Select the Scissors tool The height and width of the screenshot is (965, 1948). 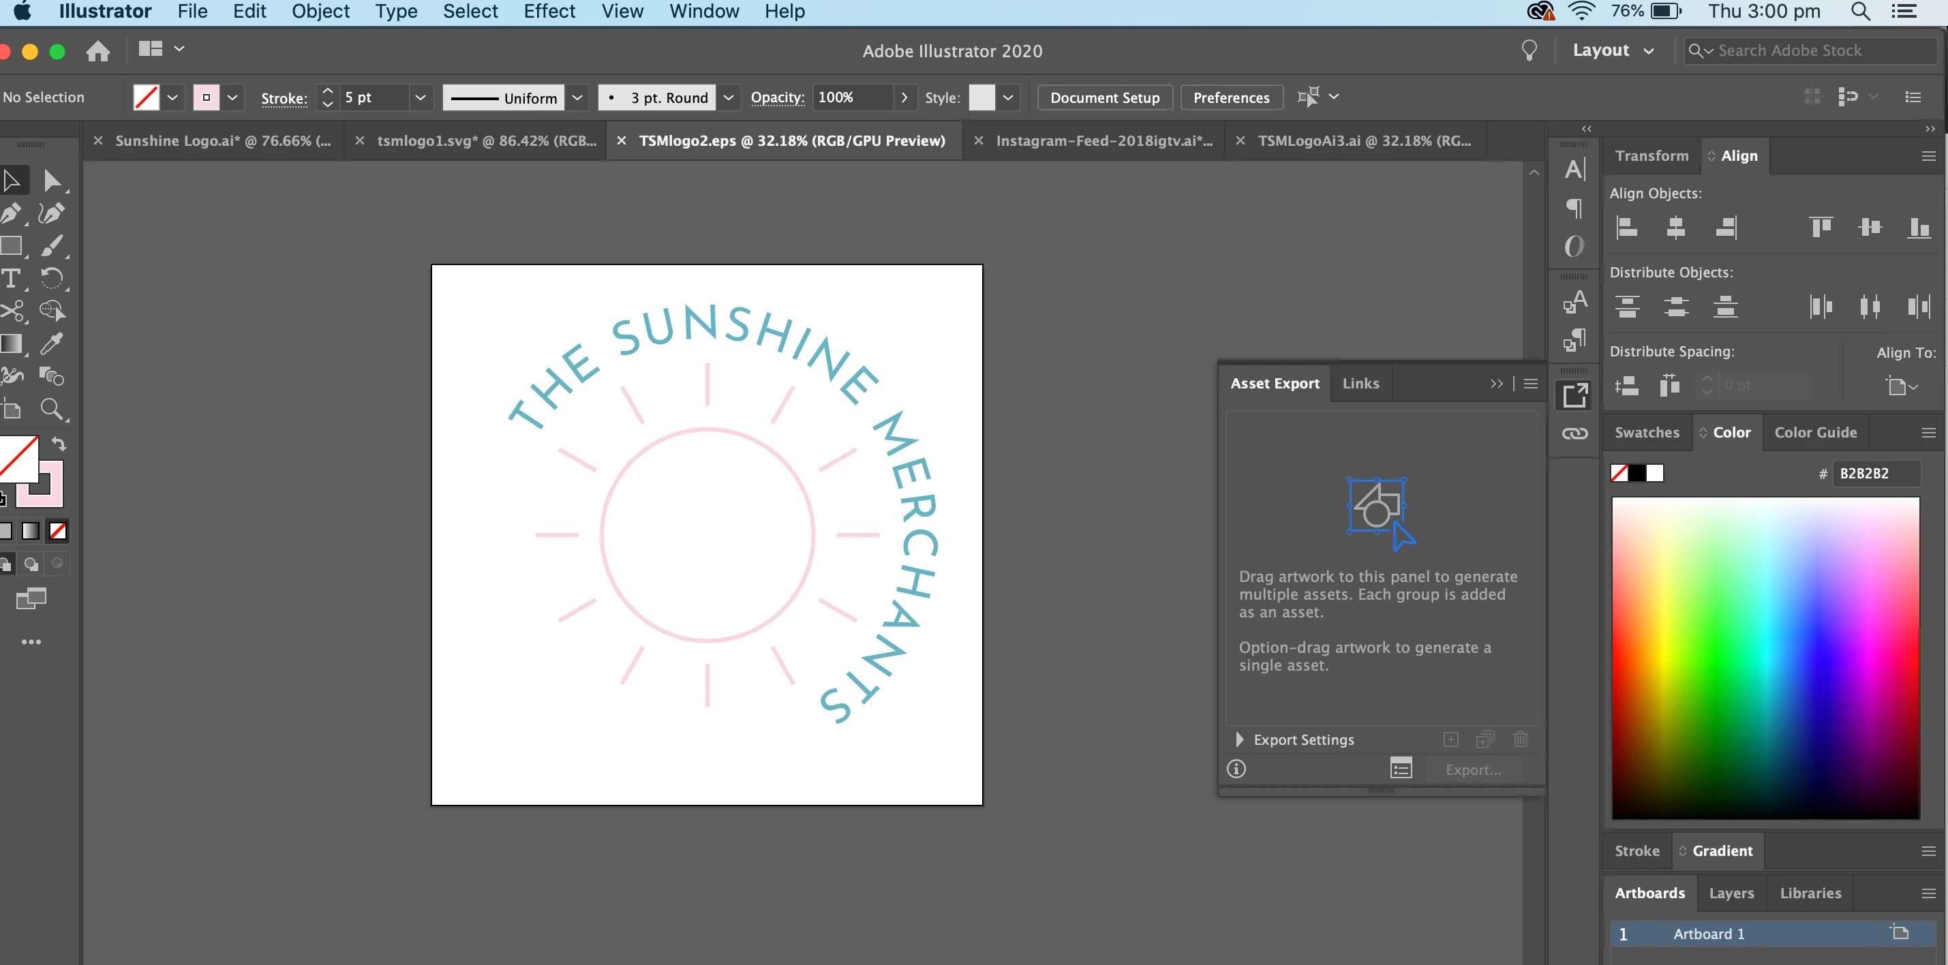coord(12,311)
